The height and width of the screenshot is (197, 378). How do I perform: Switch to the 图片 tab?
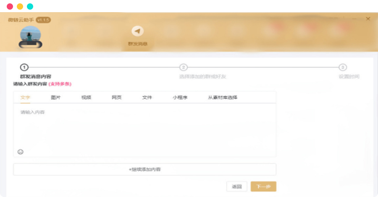click(x=56, y=97)
